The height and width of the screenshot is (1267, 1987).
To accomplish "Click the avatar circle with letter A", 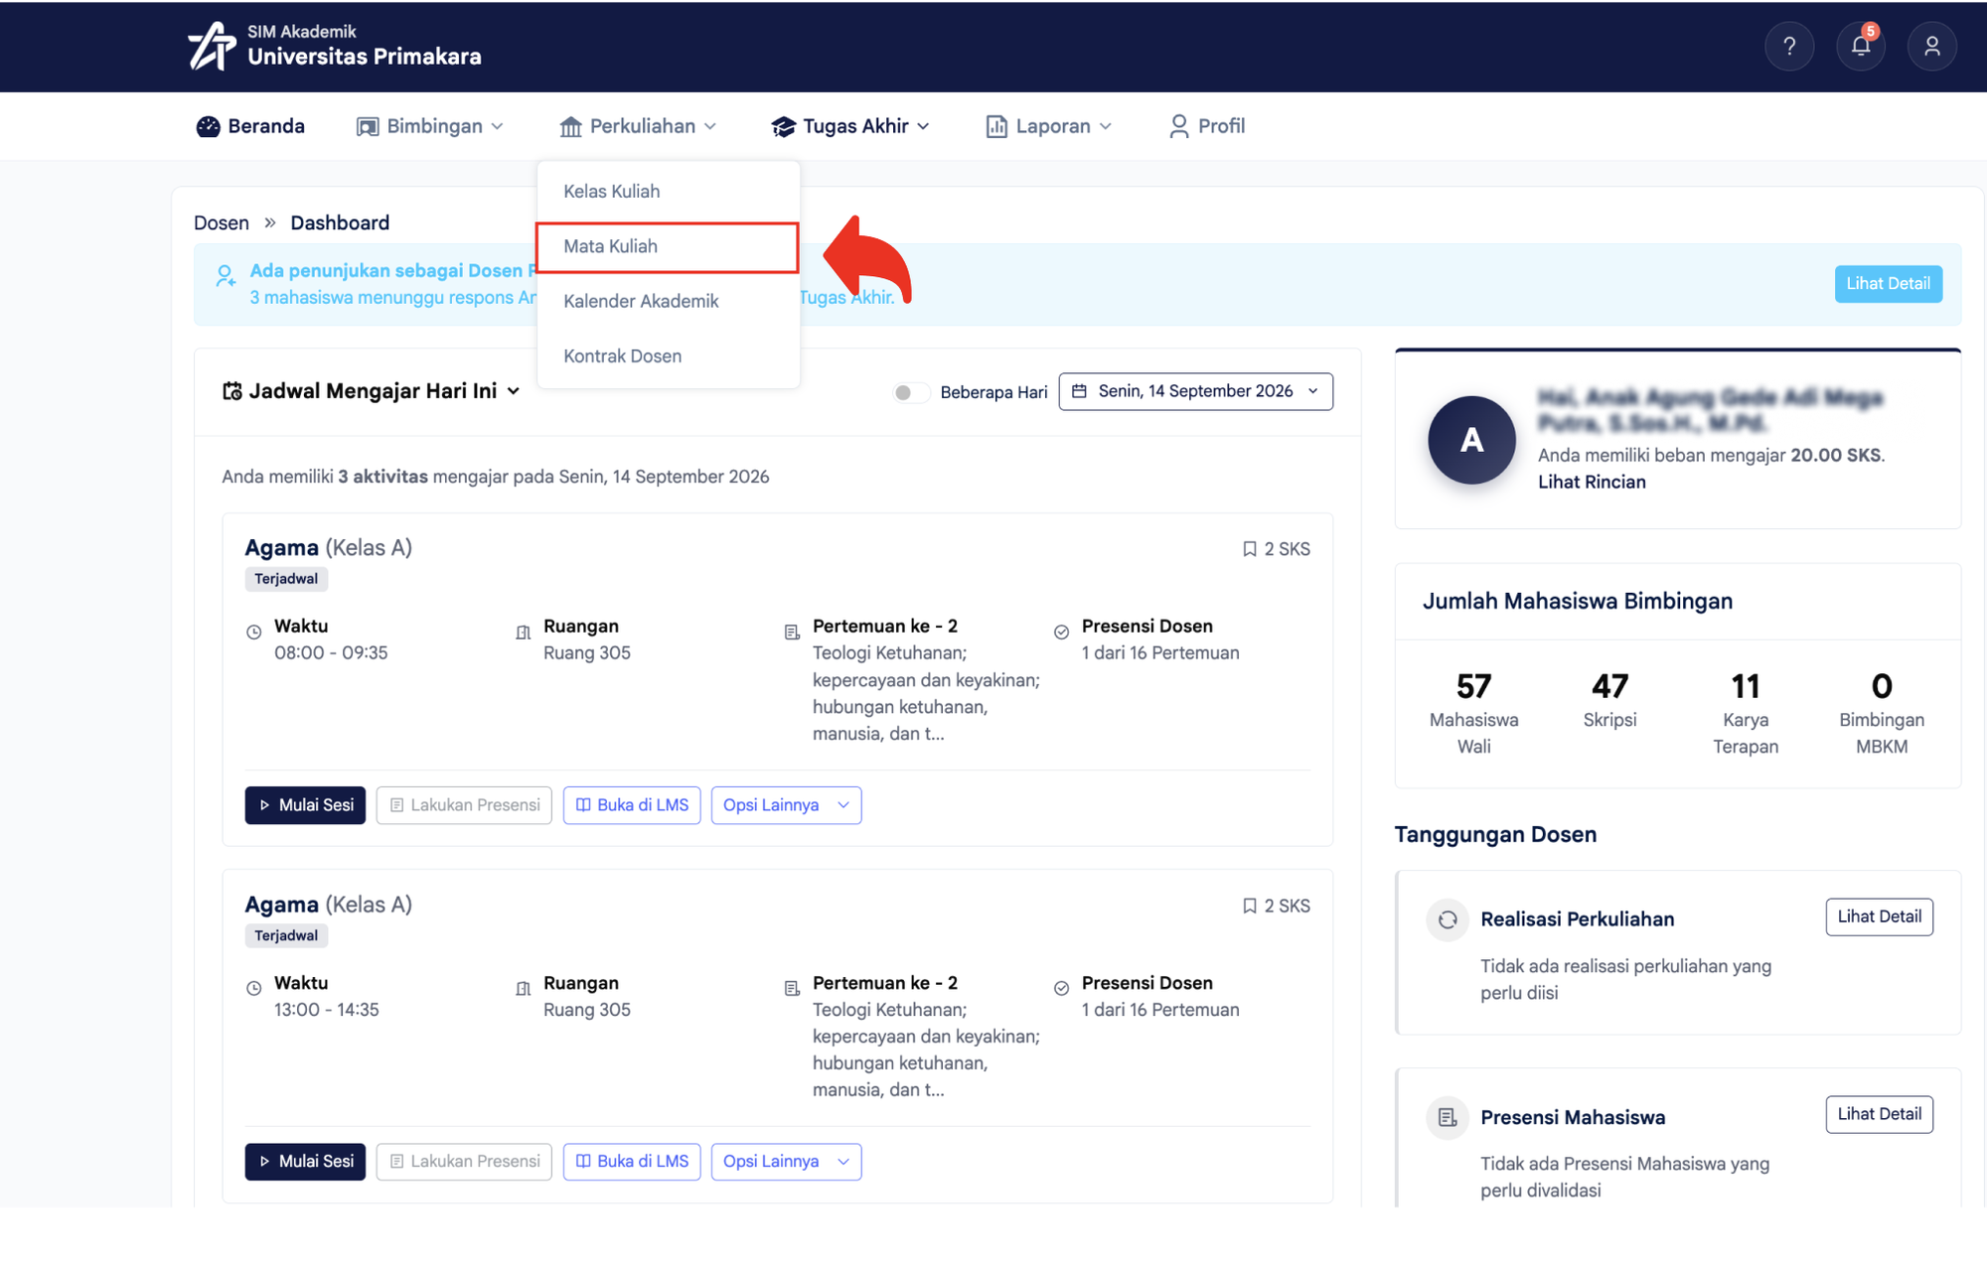I will tap(1471, 440).
